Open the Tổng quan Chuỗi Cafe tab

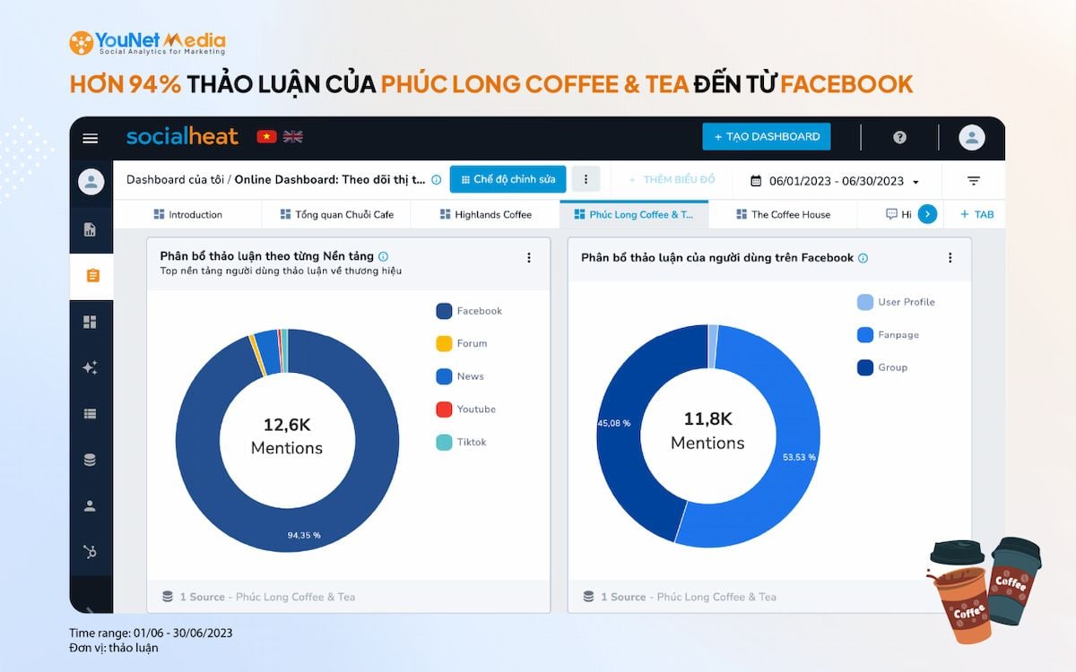(x=336, y=215)
